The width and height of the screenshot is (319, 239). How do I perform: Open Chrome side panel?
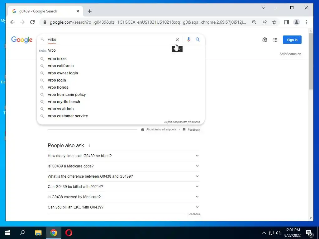[287, 22]
